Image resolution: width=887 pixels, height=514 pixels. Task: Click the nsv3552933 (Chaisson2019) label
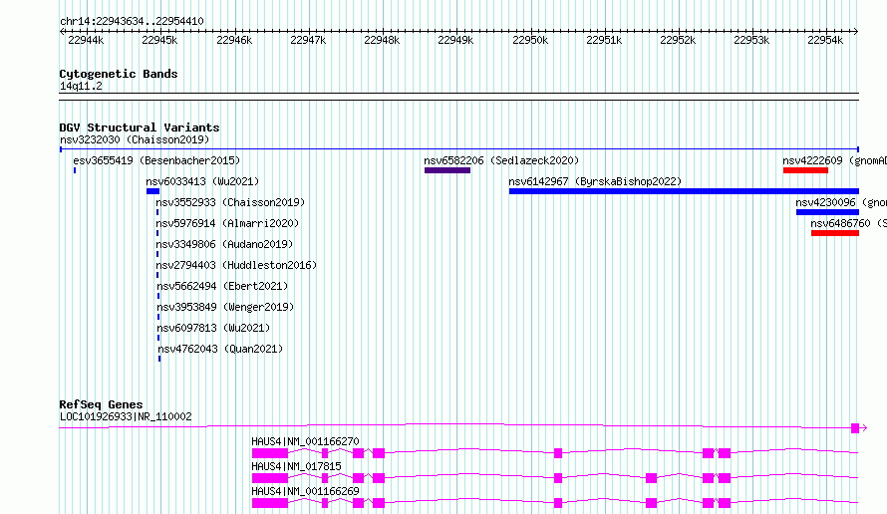pos(230,202)
